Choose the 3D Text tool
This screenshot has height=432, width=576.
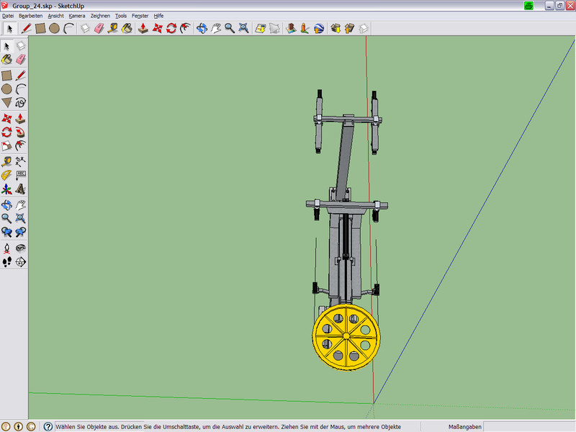(x=21, y=189)
